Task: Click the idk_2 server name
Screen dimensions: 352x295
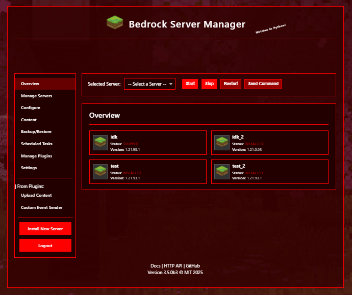Action: click(x=238, y=137)
